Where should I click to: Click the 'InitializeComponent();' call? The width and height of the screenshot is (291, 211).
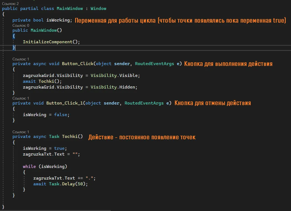tap(51, 42)
